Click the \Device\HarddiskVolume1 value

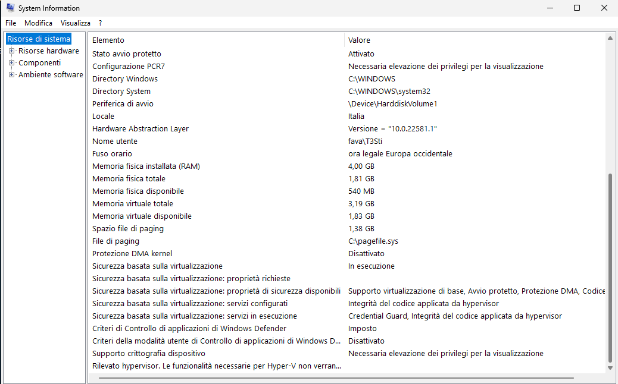tap(392, 104)
